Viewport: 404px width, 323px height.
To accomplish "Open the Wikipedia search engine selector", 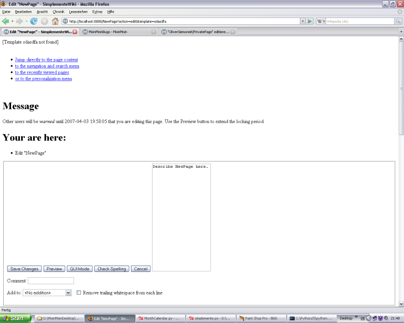I will (x=320, y=22).
